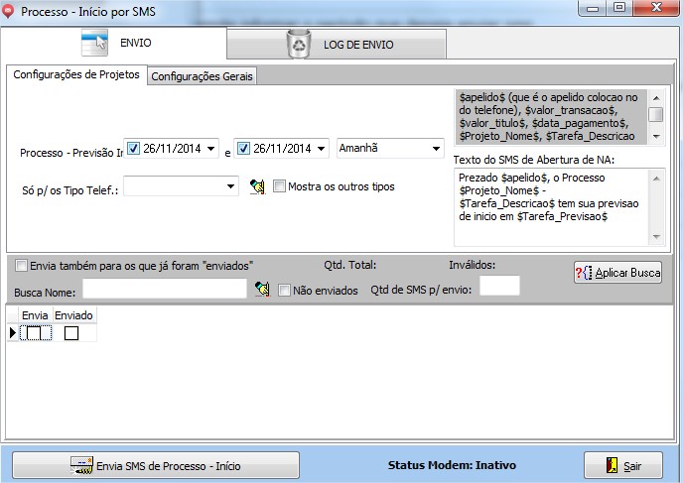Toggle the 'Mostra os outros tipos' checkbox
Screen dimensions: 683x483
(x=279, y=185)
